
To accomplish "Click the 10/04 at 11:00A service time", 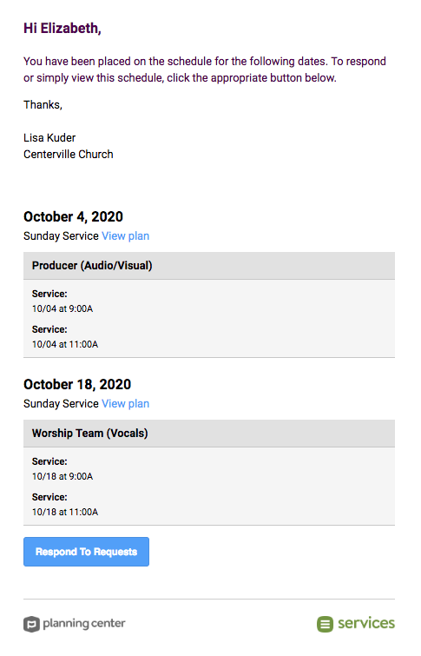I will pos(65,344).
